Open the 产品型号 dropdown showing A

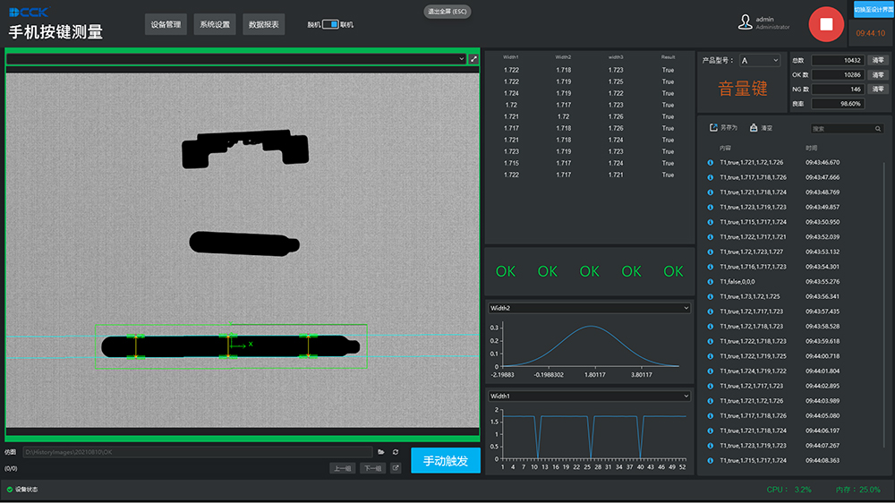pos(759,60)
